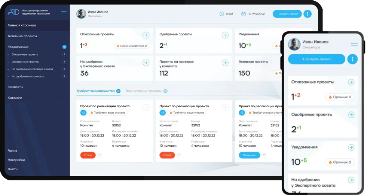Viewport: 367px width, 196px height.
Task: Open Проекты на проверке у комитета arrow
Action: point(225,63)
